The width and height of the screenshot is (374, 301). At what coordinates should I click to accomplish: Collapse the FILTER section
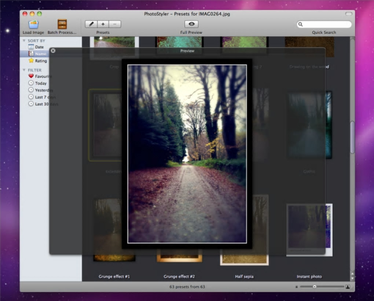coord(24,70)
